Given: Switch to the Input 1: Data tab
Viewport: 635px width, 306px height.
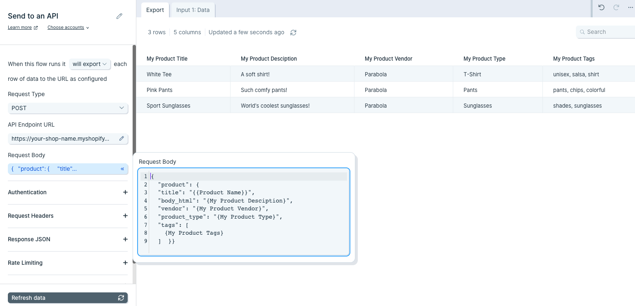Looking at the screenshot, I should point(193,10).
